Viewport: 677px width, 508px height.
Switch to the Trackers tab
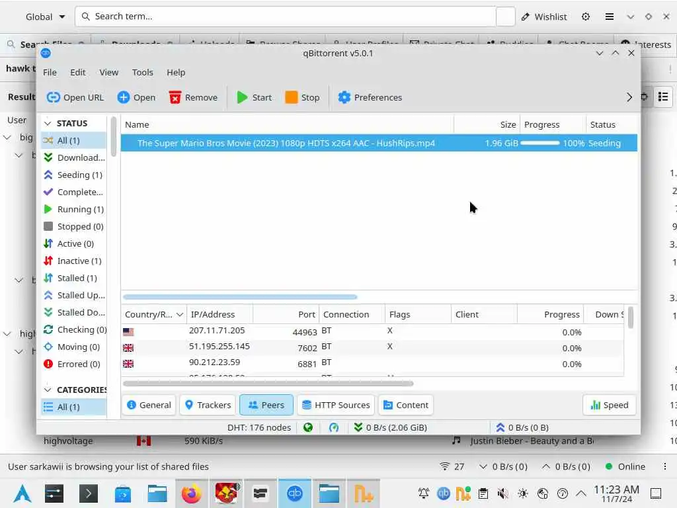pyautogui.click(x=208, y=405)
